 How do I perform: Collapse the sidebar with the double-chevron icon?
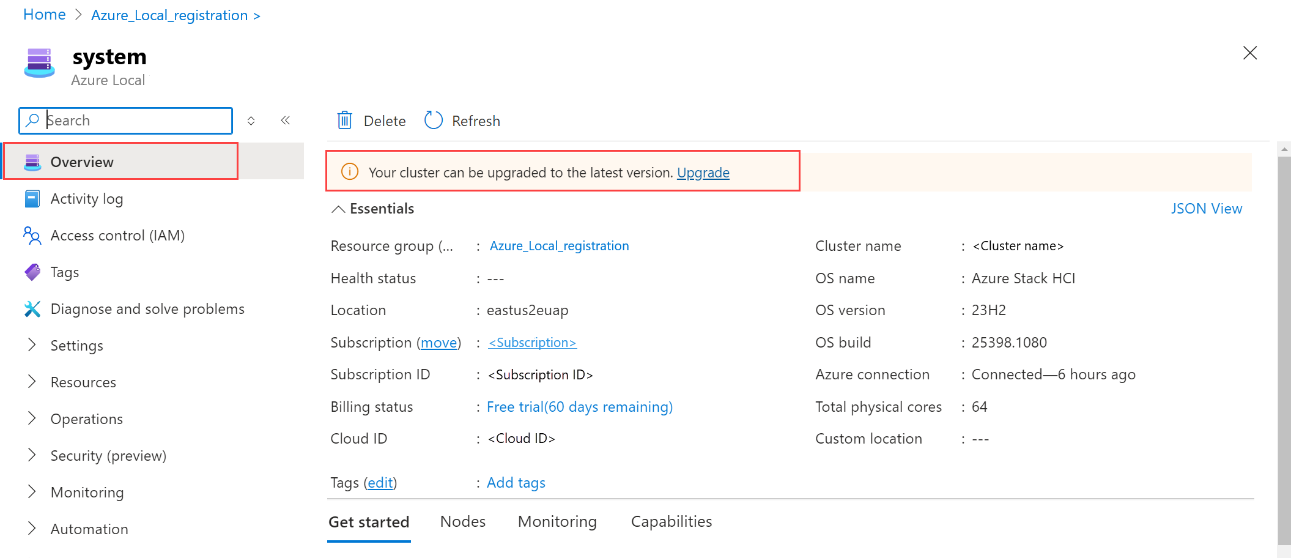click(x=285, y=120)
